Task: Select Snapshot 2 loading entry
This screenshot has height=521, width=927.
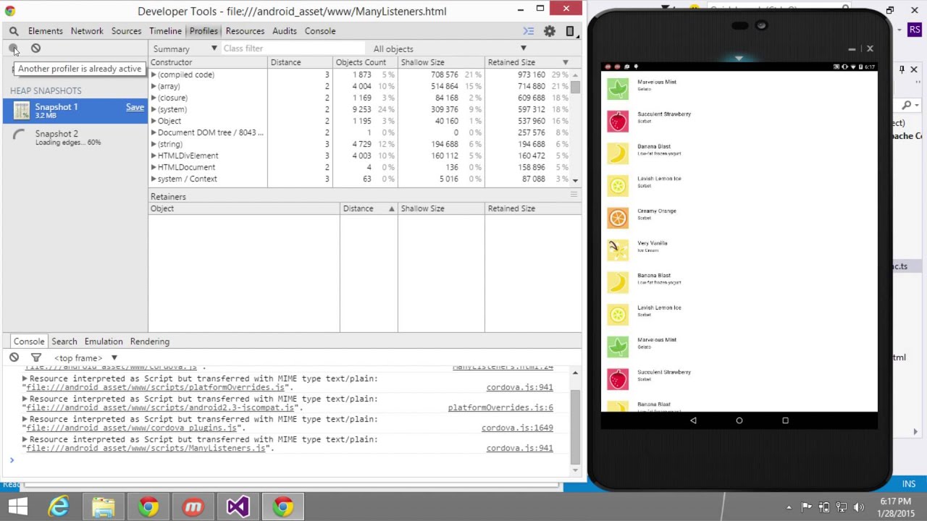Action: (75, 137)
